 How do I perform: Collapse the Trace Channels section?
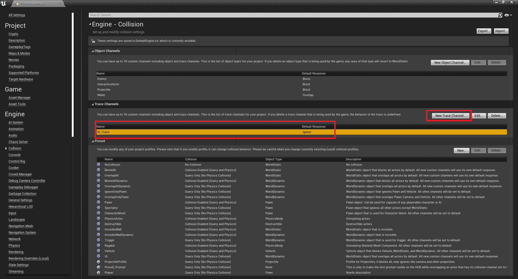[93, 104]
